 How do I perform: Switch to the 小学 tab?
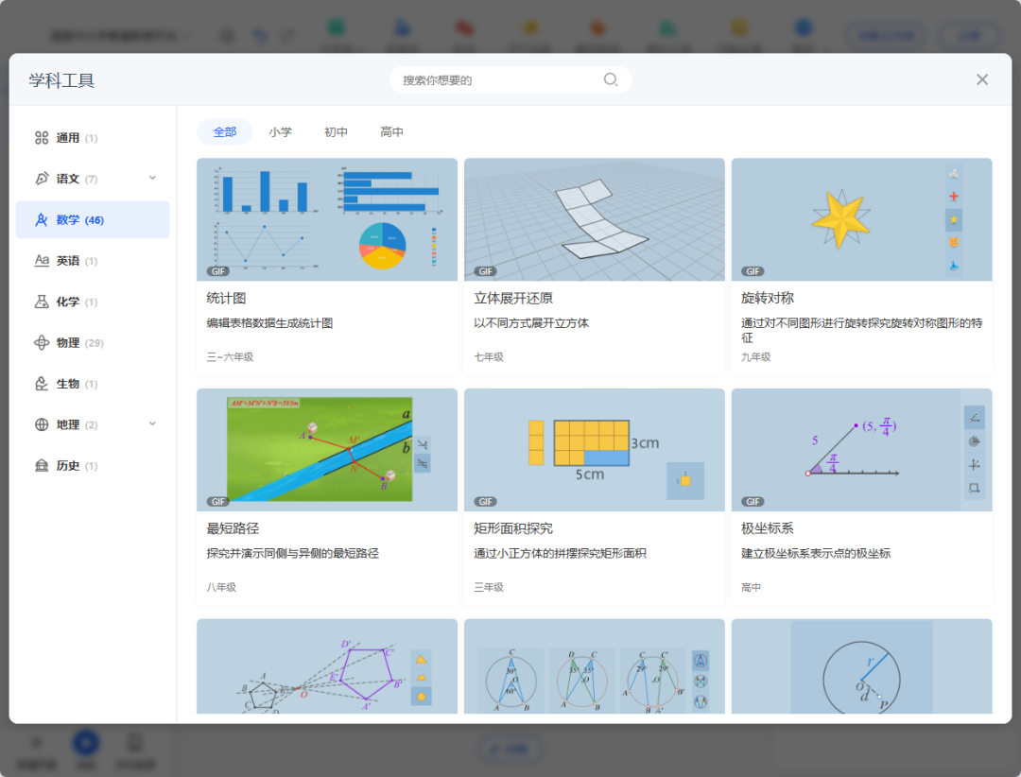[x=281, y=132]
